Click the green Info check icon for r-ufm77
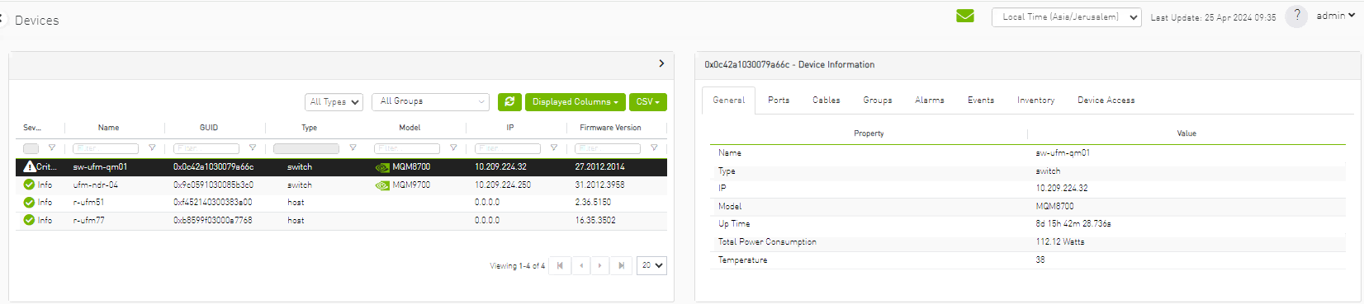 (x=29, y=220)
